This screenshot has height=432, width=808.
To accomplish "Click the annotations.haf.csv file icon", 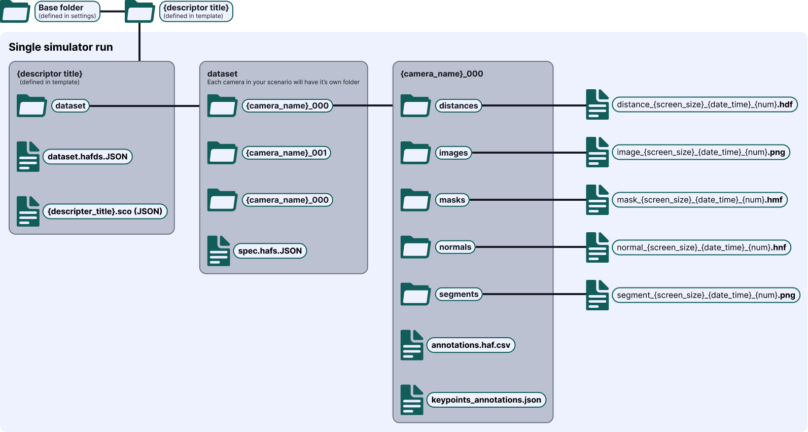I will (412, 345).
